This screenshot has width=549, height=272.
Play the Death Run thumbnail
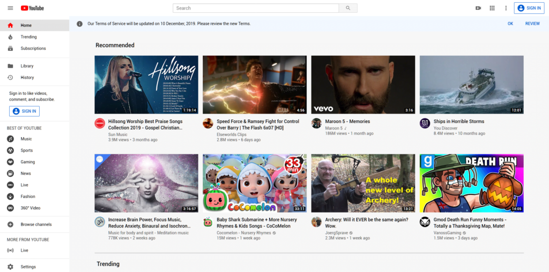[x=472, y=183]
